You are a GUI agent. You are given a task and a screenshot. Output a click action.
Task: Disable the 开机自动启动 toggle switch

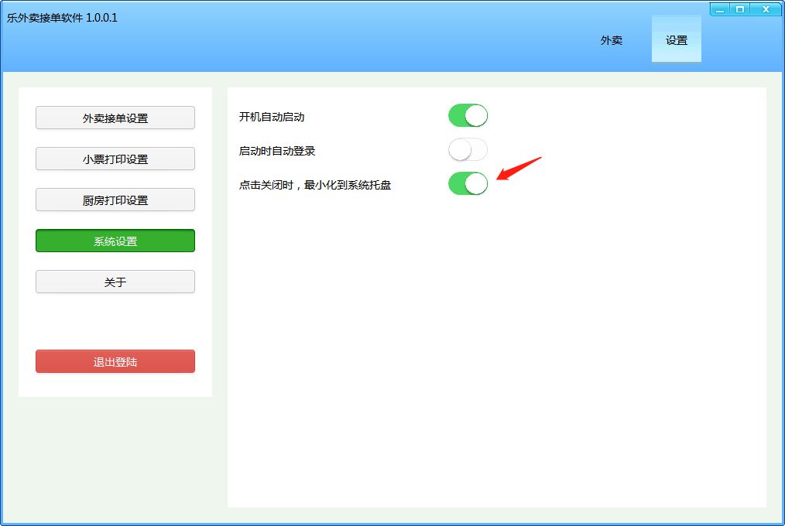[x=468, y=116]
